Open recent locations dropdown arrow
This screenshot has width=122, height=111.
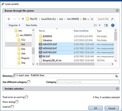pyautogui.click(x=19, y=19)
